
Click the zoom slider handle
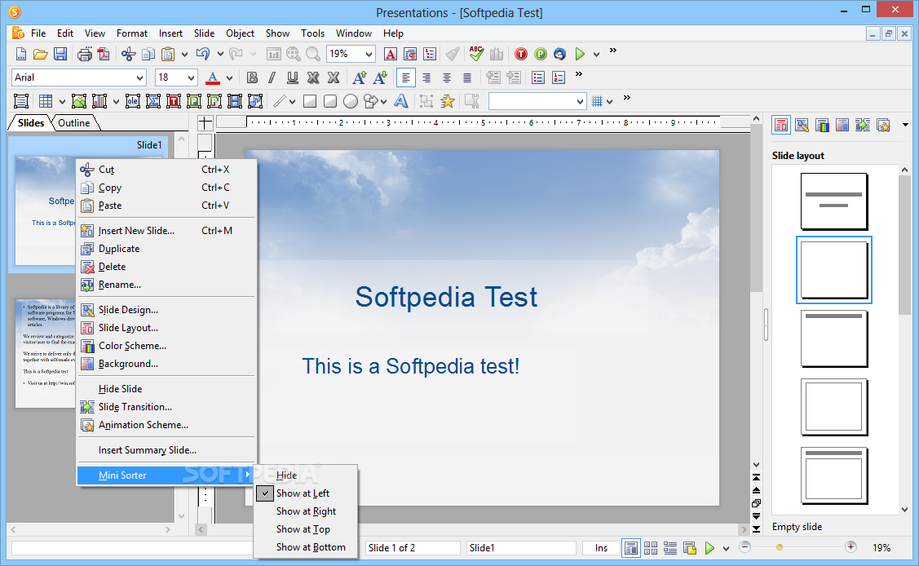click(x=780, y=547)
